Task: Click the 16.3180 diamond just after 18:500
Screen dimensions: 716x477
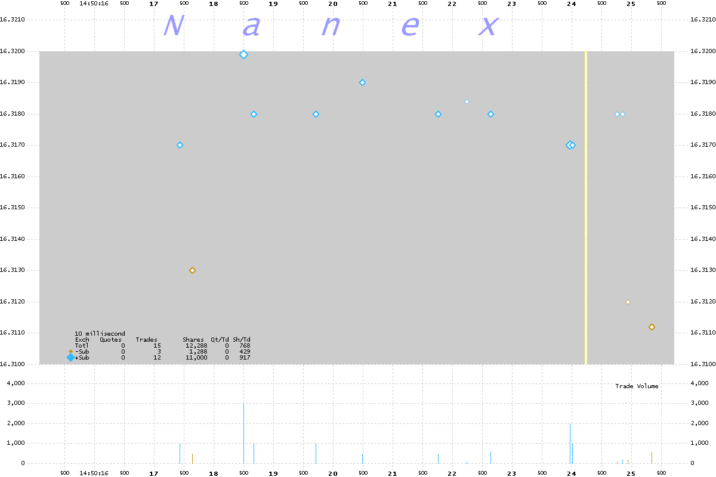Action: pos(254,114)
